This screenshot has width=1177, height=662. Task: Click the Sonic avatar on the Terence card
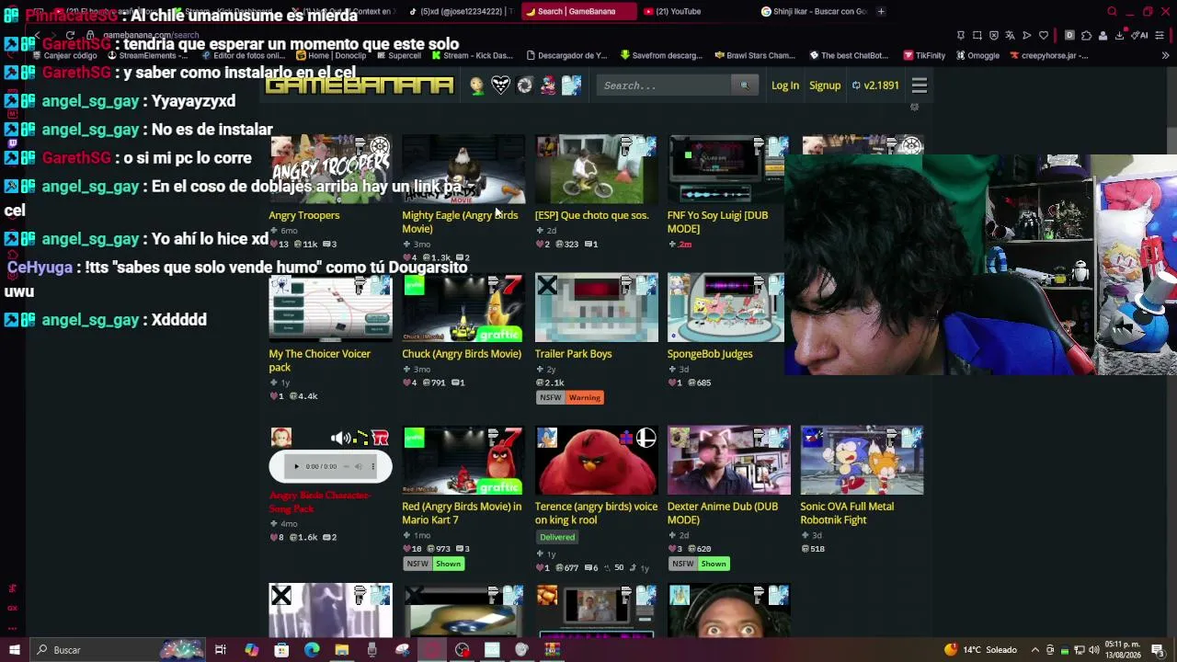point(547,438)
